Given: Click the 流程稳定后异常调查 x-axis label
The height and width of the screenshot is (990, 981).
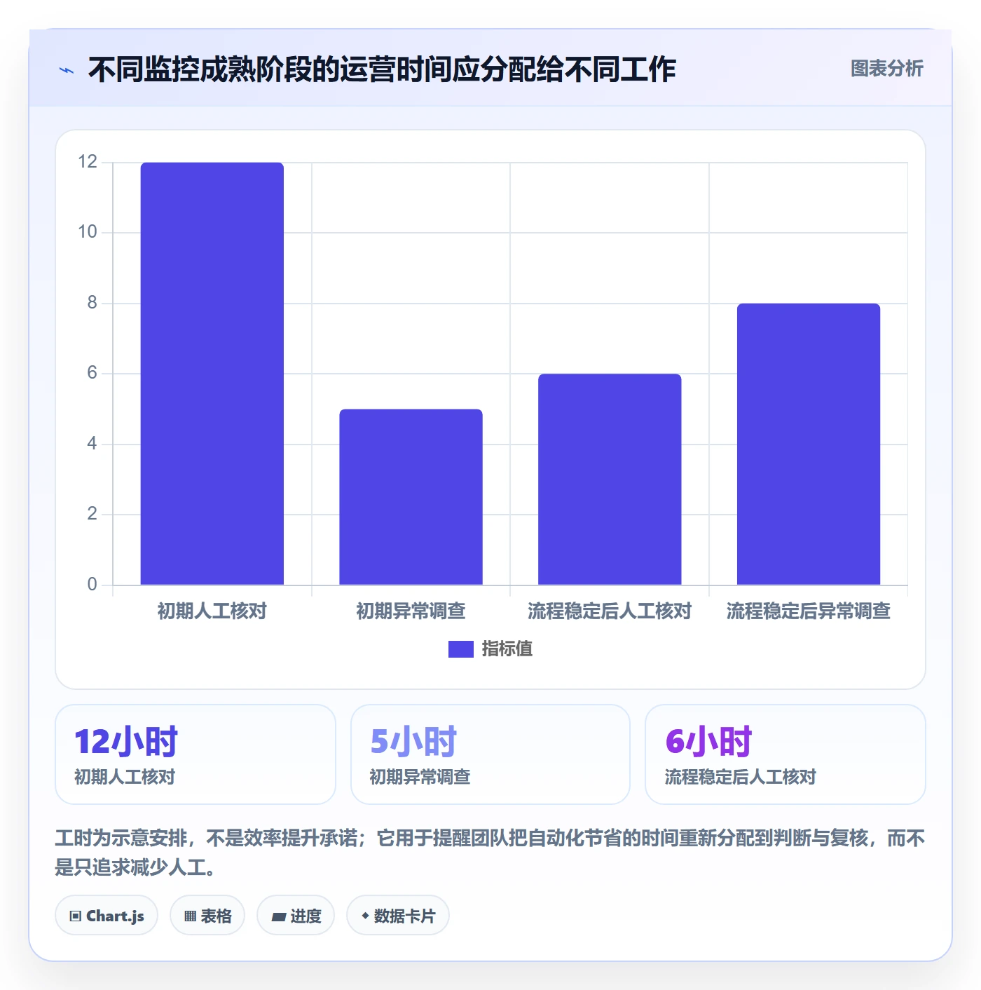Looking at the screenshot, I should pos(809,611).
